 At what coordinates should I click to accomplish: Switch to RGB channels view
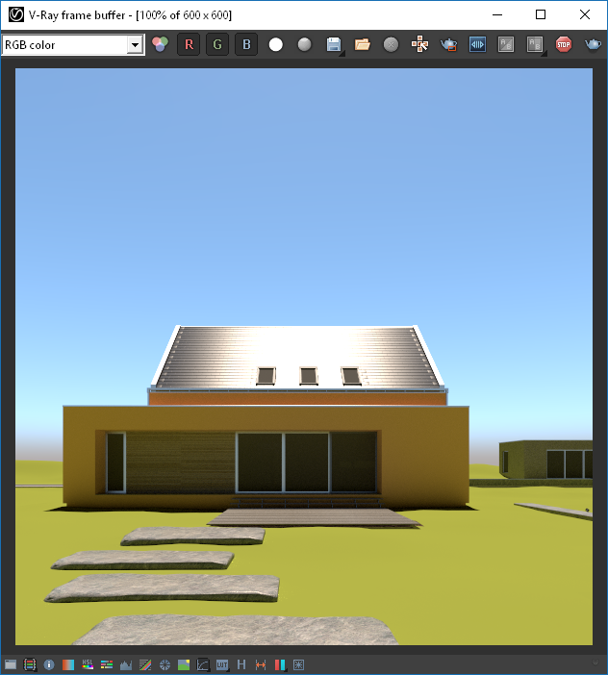point(161,44)
